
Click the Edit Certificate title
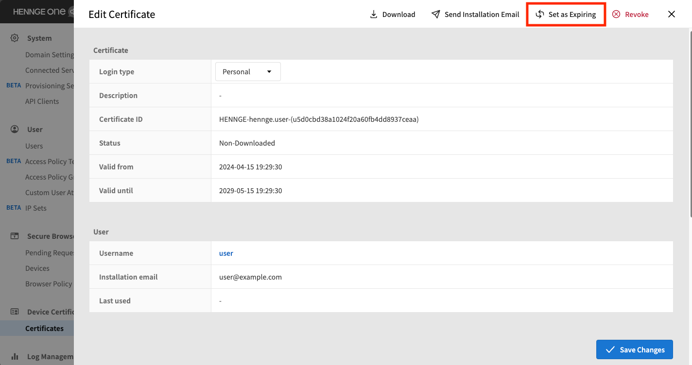coord(121,14)
